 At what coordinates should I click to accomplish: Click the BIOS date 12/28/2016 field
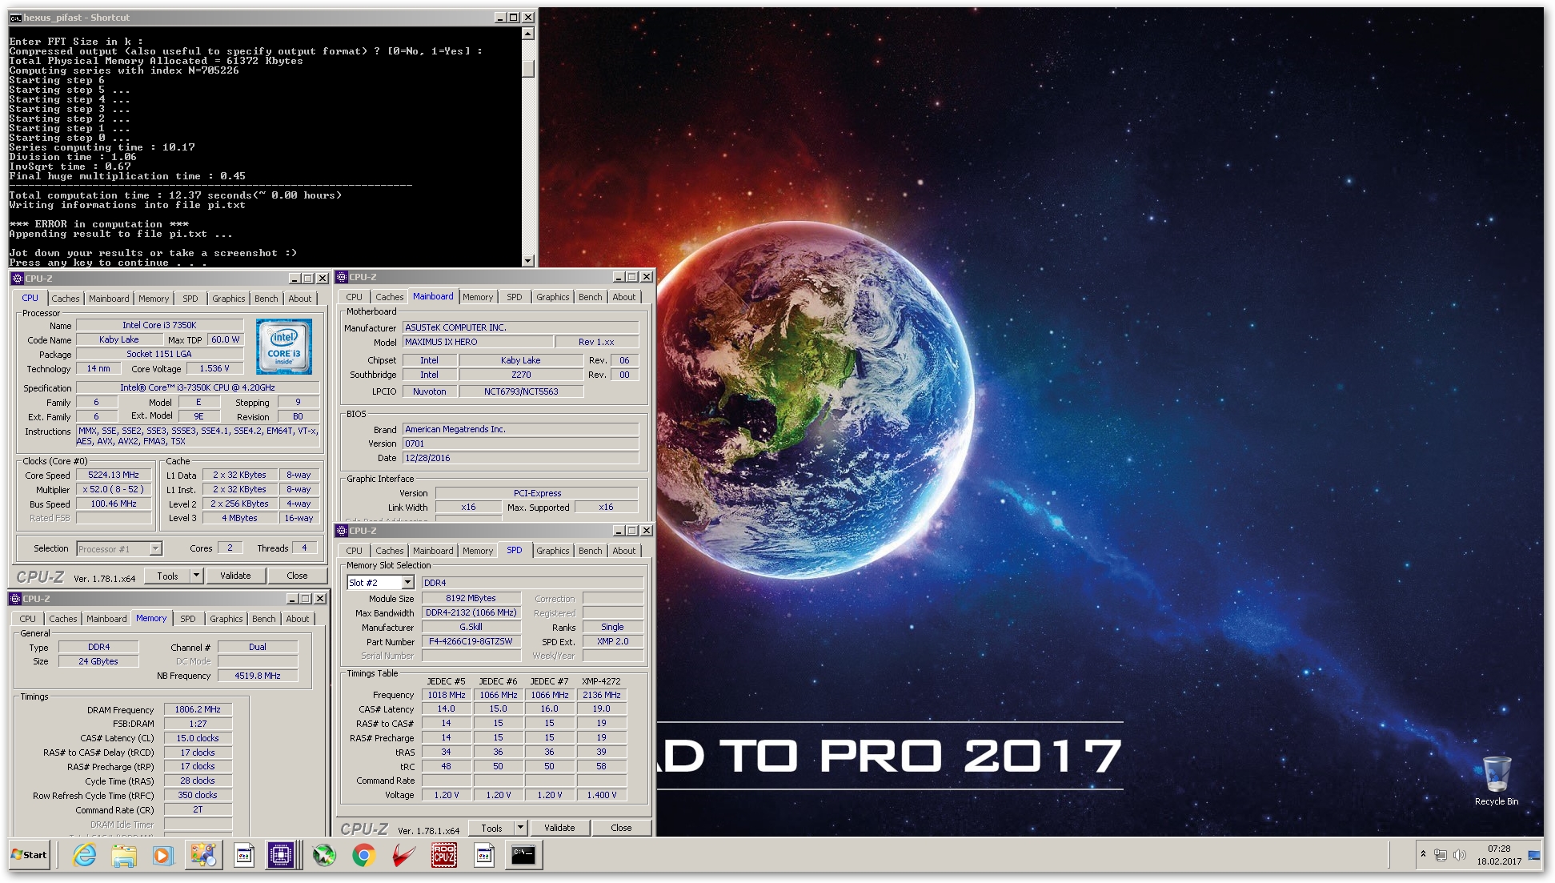520,458
